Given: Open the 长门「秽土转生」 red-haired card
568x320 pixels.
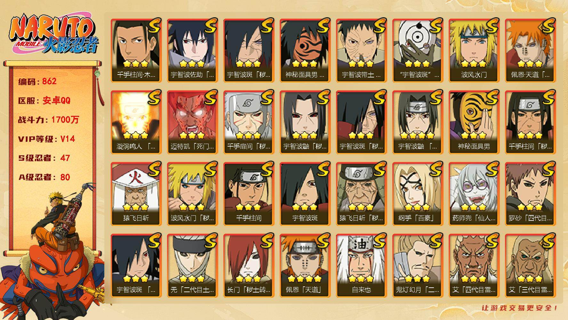Looking at the screenshot, I should pos(248,266).
